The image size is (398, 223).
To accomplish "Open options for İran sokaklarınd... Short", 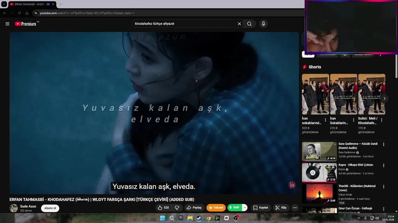I will (326, 120).
